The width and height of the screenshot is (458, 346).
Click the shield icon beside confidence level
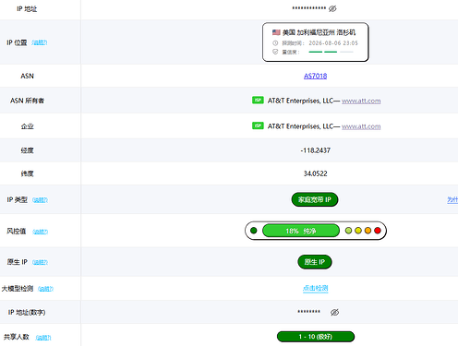275,52
